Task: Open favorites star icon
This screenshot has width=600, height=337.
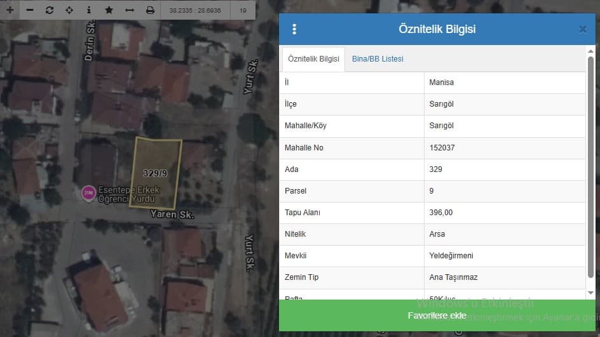Action: (x=109, y=10)
